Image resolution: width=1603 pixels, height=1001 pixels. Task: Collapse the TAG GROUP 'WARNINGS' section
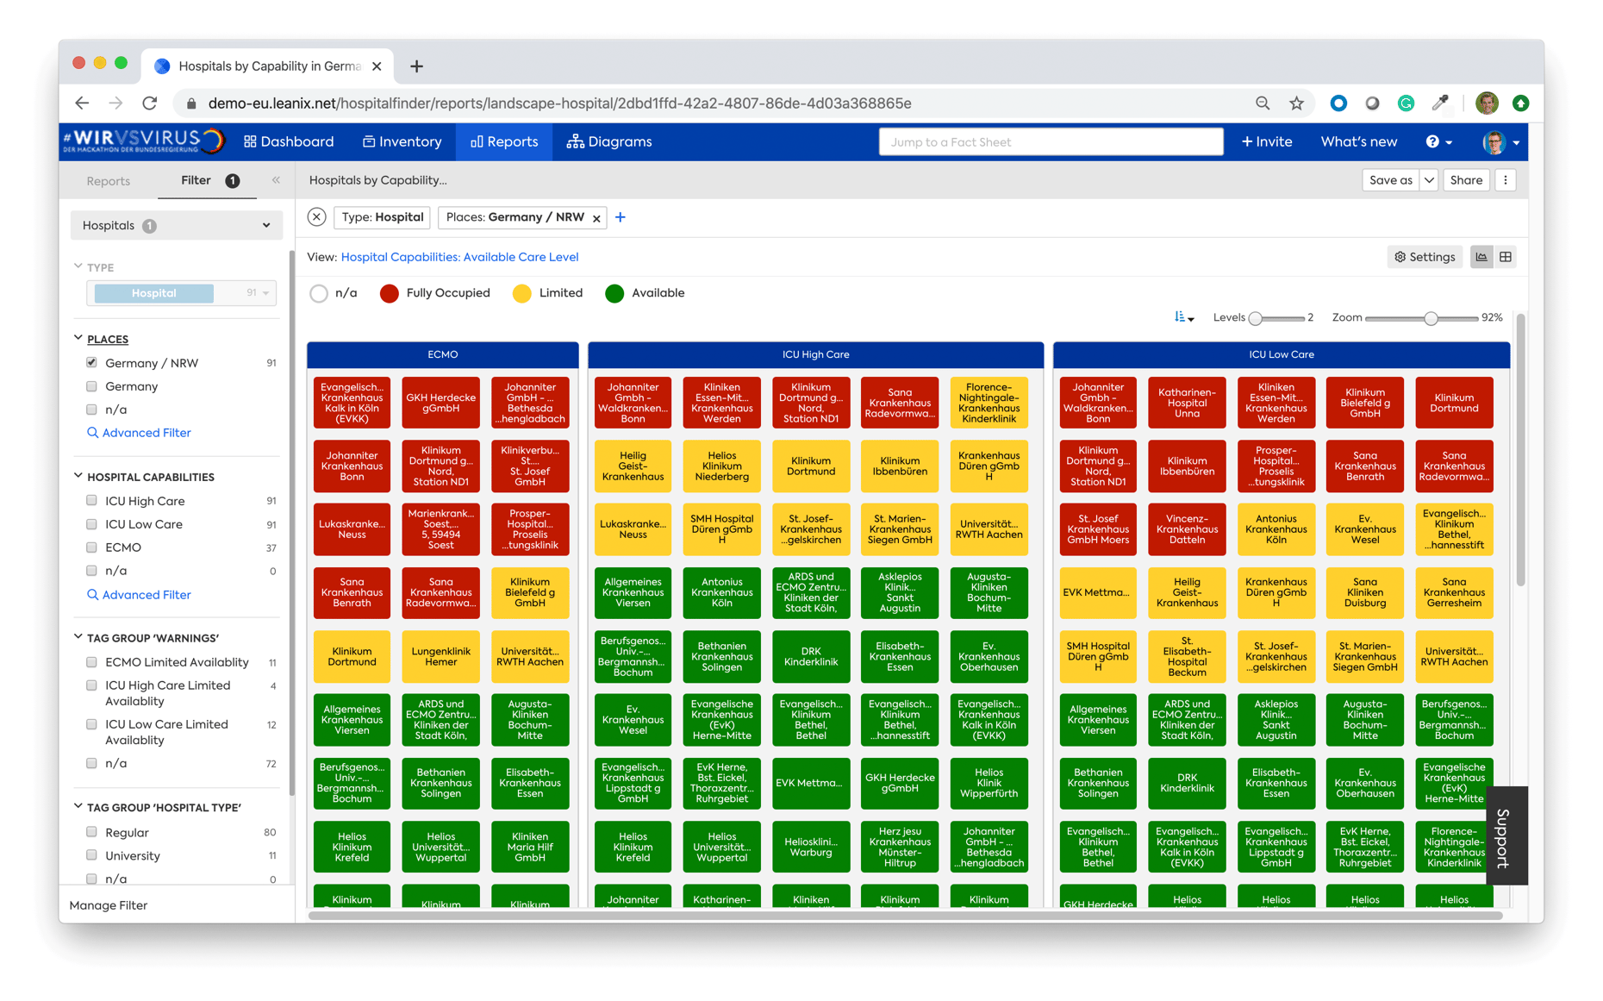[x=77, y=637]
